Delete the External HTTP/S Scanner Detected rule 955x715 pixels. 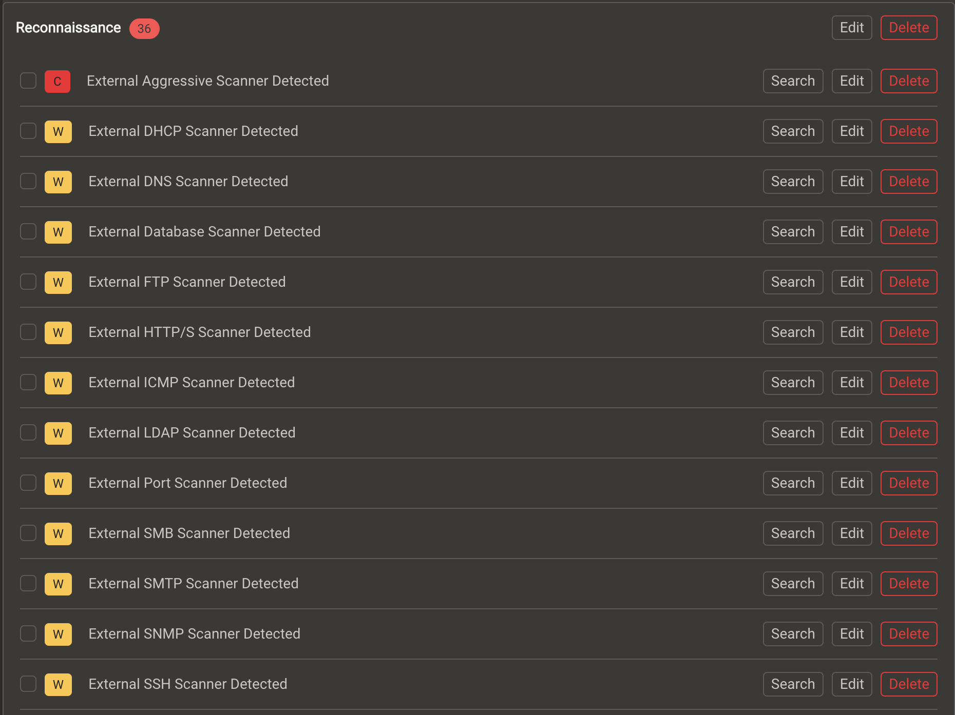pyautogui.click(x=909, y=332)
